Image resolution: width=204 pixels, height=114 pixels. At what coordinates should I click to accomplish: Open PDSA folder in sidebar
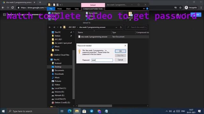pos(57,50)
